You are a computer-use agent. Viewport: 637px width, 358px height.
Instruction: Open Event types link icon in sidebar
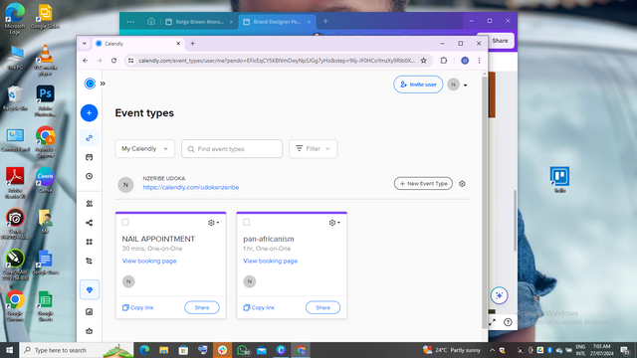[90, 138]
